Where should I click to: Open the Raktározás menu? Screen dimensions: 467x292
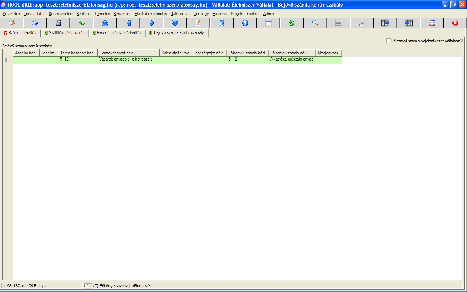click(180, 14)
